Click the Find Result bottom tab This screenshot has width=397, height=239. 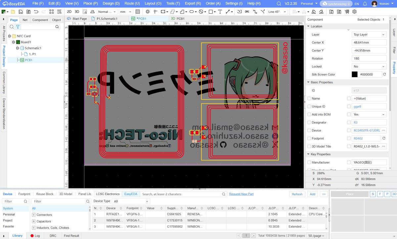pos(71,236)
